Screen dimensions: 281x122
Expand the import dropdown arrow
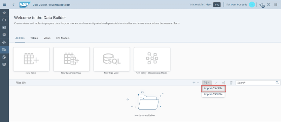[x=209, y=83]
